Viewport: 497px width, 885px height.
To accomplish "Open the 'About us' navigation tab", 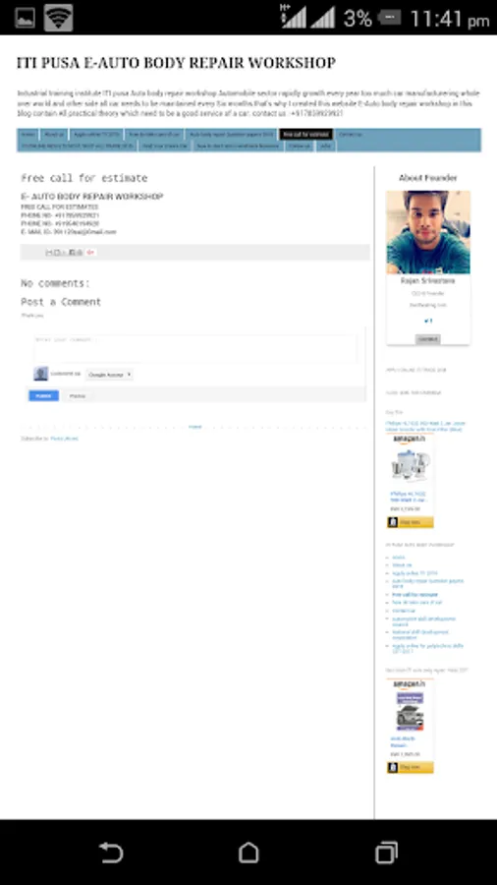I will 54,135.
